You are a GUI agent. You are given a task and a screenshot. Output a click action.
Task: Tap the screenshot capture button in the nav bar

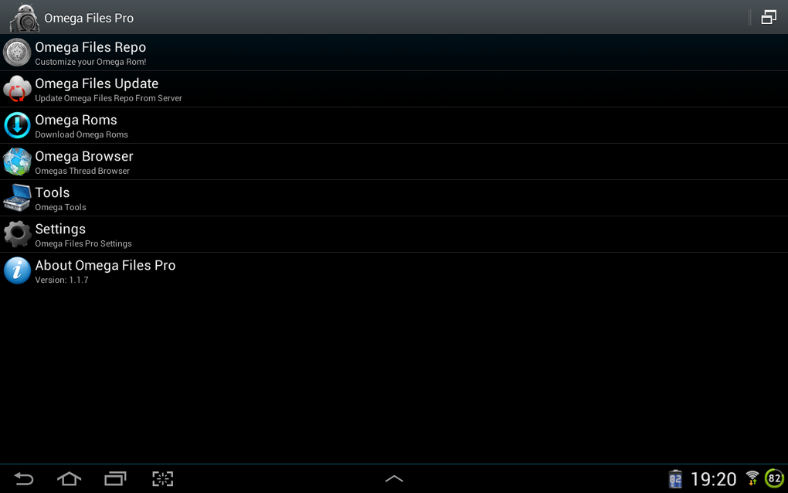tap(163, 479)
